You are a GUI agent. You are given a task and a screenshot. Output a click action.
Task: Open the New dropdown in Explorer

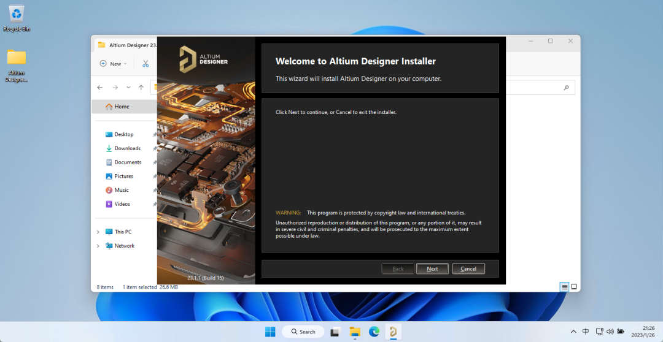pos(114,64)
